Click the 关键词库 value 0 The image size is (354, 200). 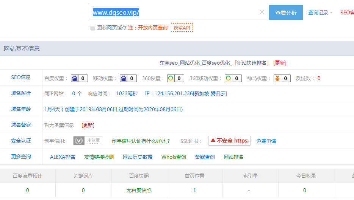tap(83, 190)
